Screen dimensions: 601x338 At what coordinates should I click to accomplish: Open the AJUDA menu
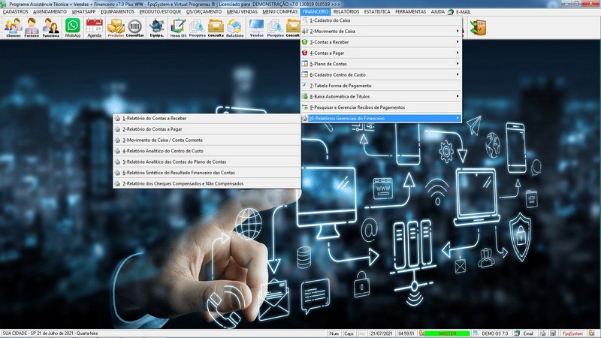tap(437, 12)
